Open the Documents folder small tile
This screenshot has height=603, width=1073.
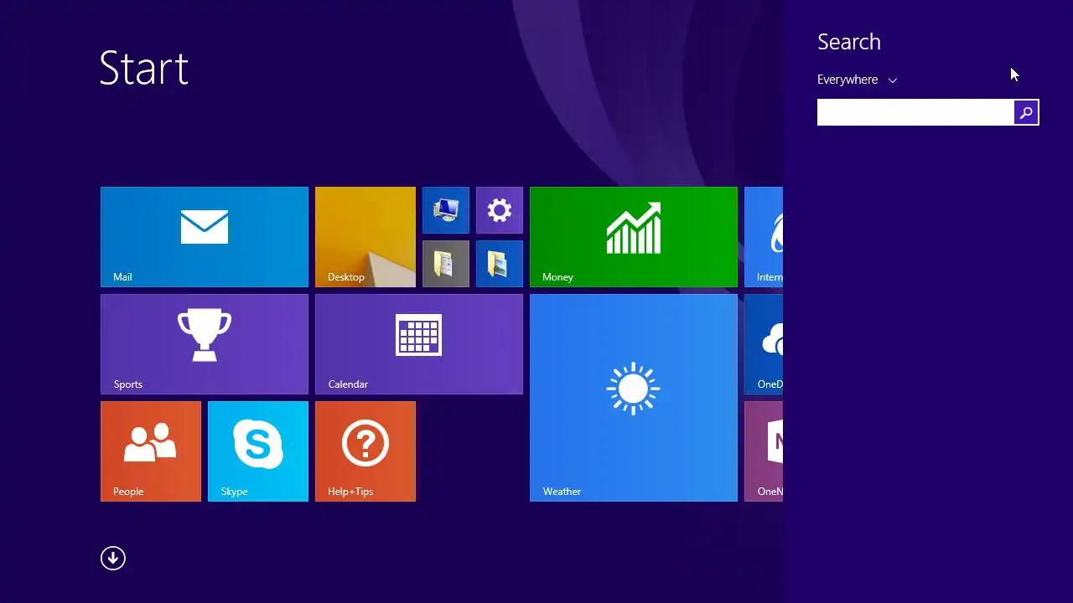[x=446, y=264]
